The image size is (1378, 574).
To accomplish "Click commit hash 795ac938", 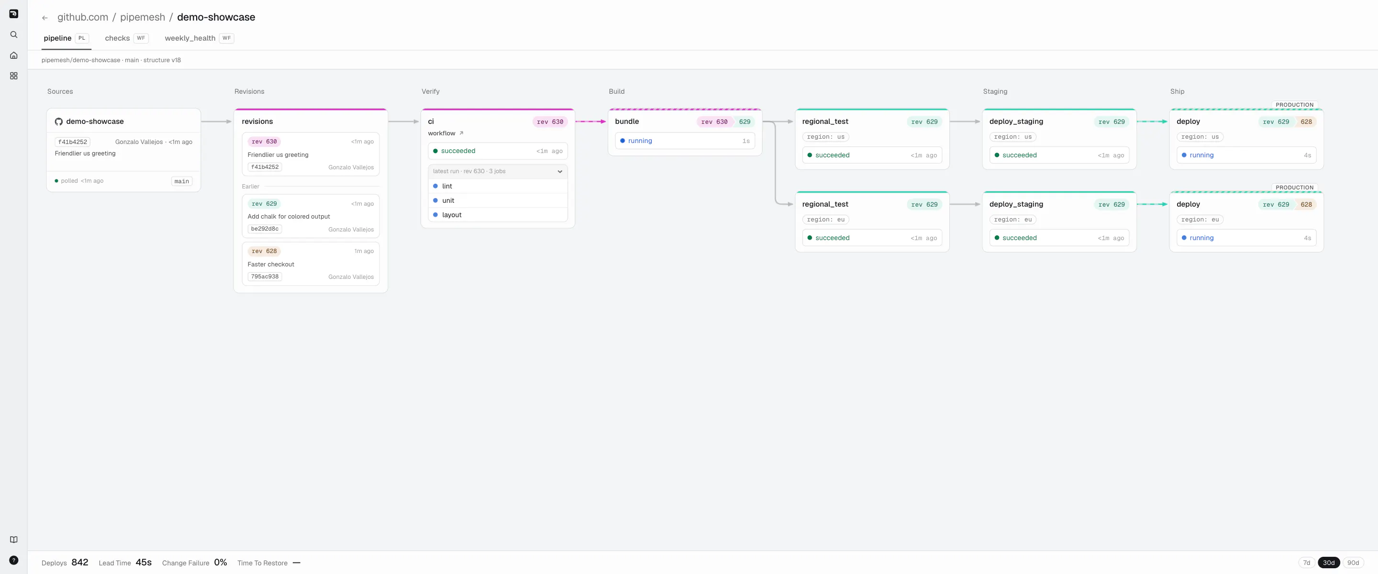I will pyautogui.click(x=265, y=276).
